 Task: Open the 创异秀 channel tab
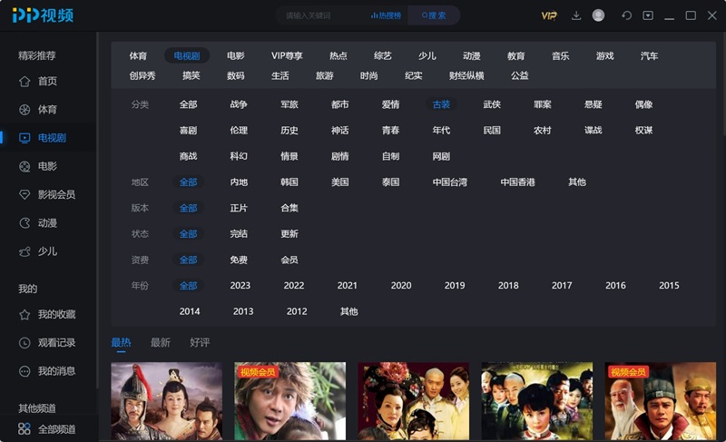[142, 75]
